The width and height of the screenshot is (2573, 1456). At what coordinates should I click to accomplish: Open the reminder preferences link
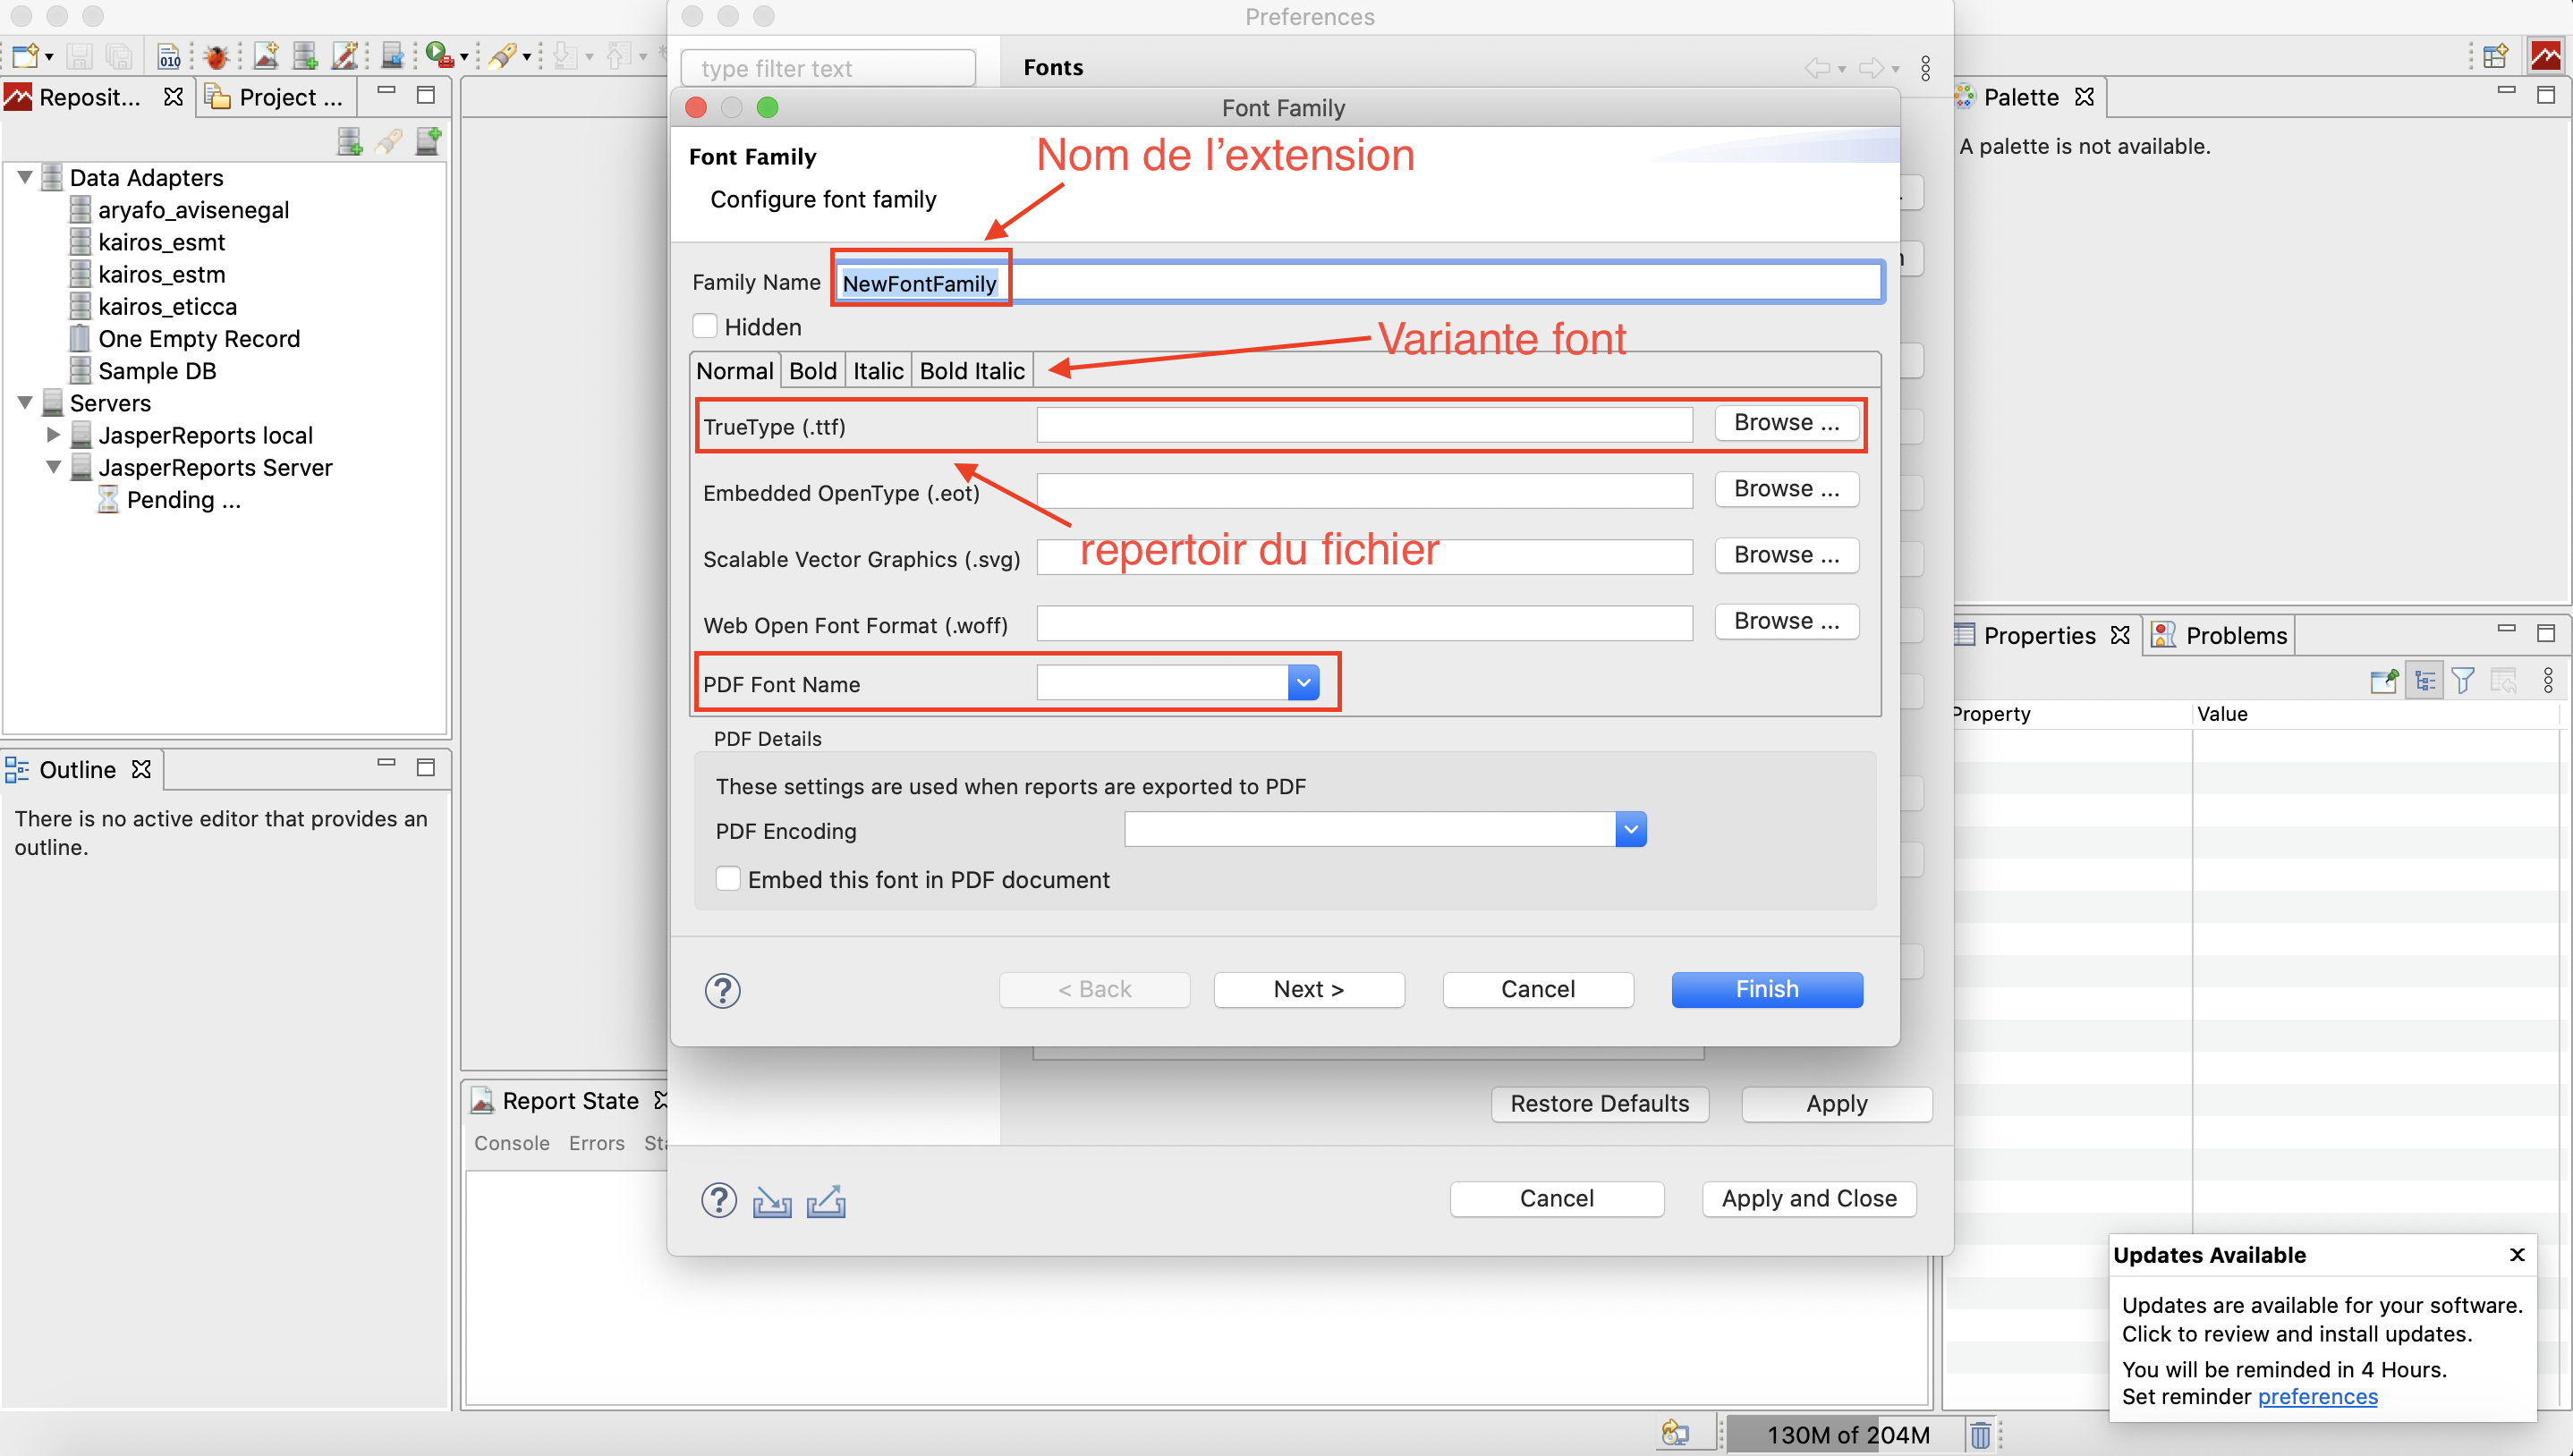[2316, 1396]
